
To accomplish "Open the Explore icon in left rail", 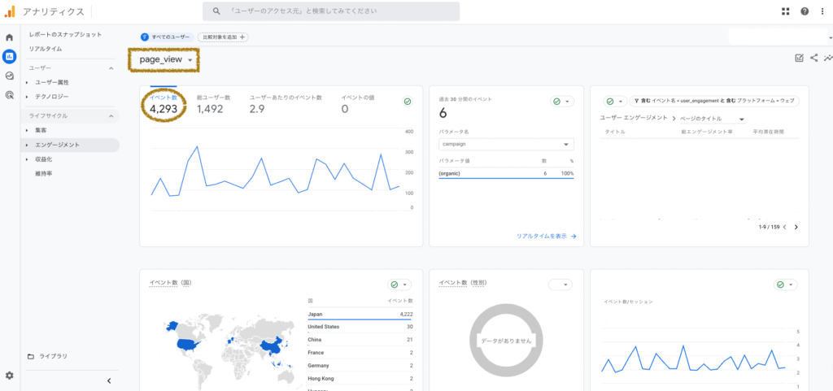I will point(9,76).
